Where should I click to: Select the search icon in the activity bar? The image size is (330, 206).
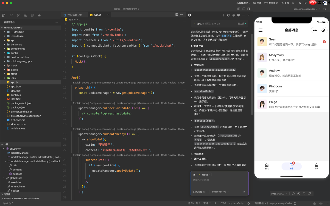point(11,15)
